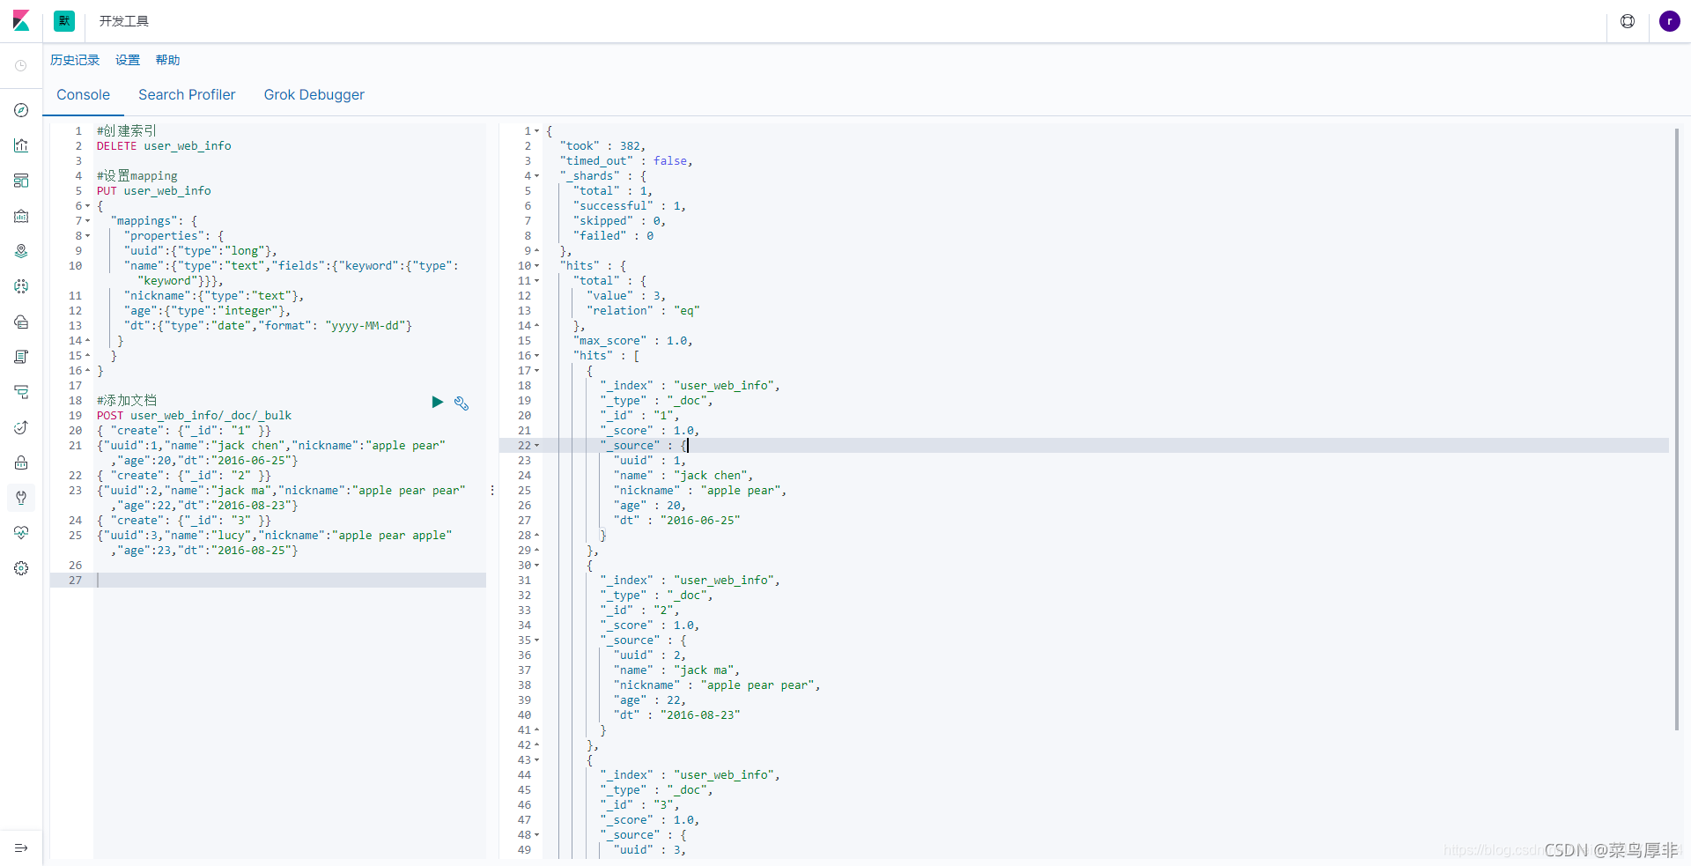The image size is (1691, 866).
Task: Expand the sidebar navigation at bottom
Action: pos(21,847)
